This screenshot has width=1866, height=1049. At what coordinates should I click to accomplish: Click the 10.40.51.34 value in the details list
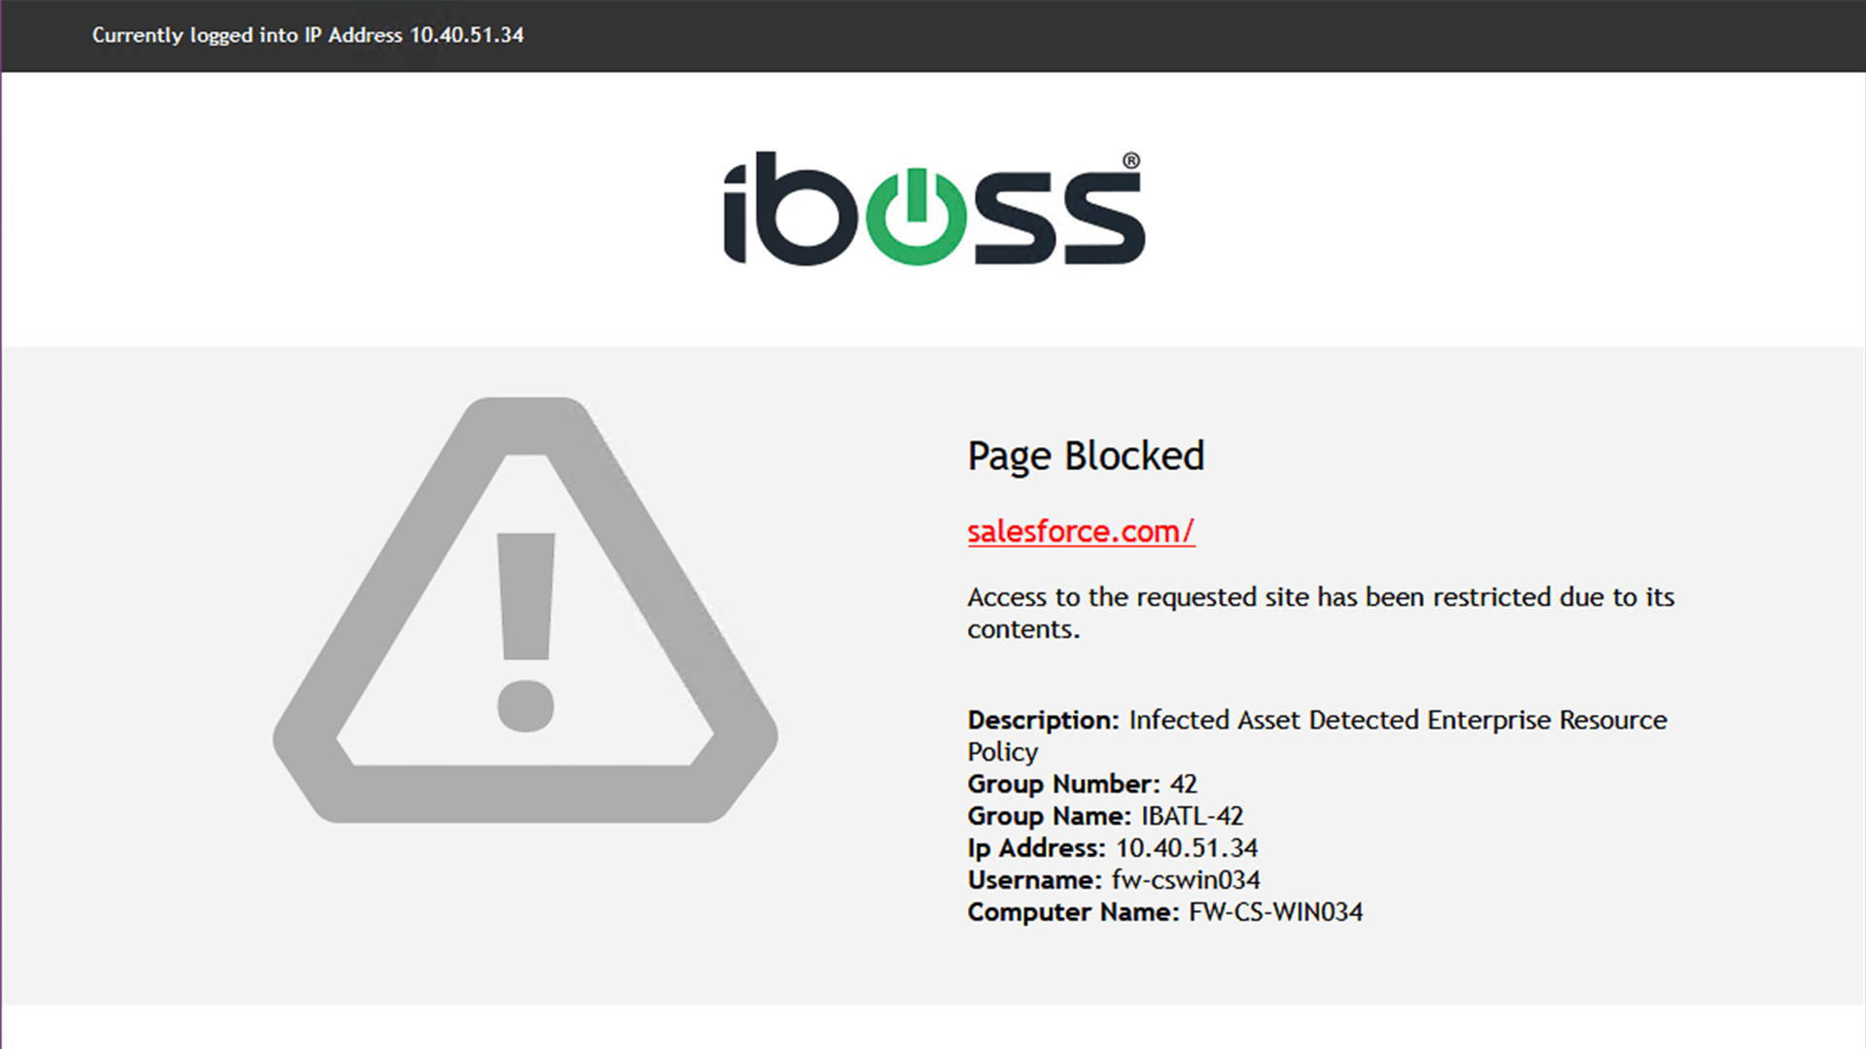(1187, 848)
